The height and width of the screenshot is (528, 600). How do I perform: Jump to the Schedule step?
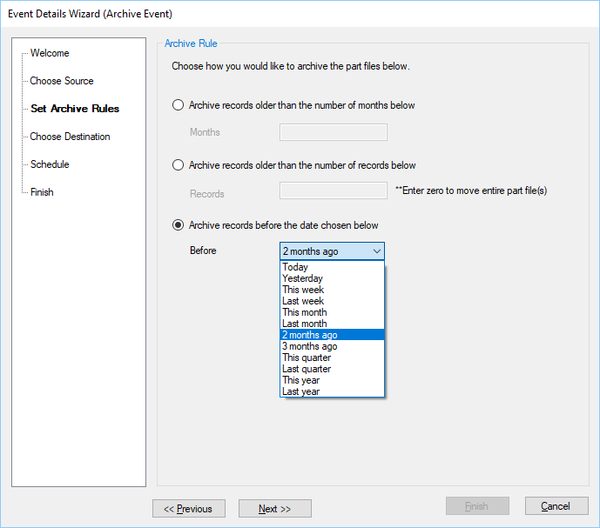pyautogui.click(x=50, y=164)
